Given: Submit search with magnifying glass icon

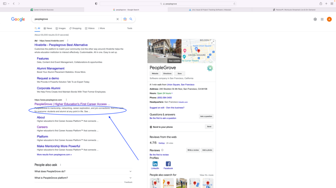Looking at the screenshot, I should (x=131, y=19).
